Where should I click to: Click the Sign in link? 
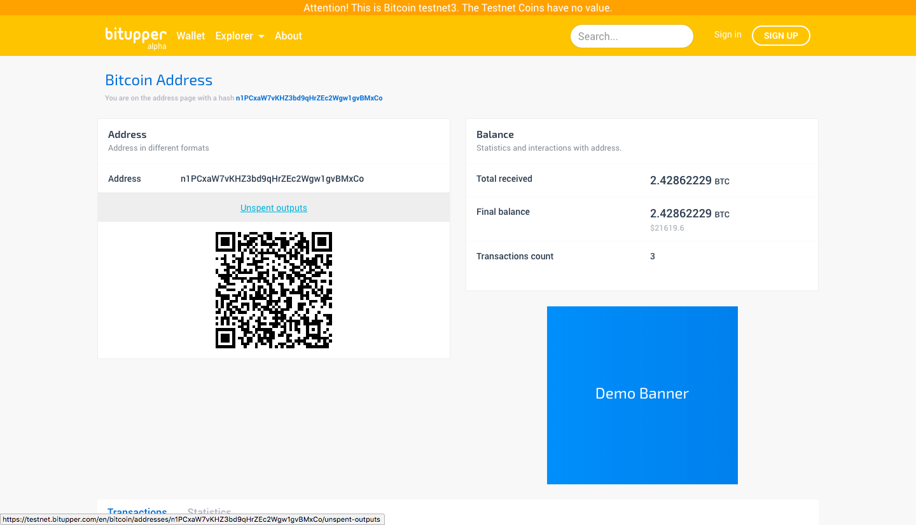728,34
